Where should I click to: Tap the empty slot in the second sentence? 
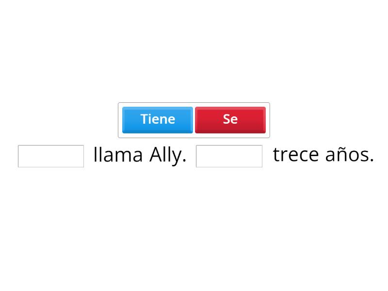point(229,156)
